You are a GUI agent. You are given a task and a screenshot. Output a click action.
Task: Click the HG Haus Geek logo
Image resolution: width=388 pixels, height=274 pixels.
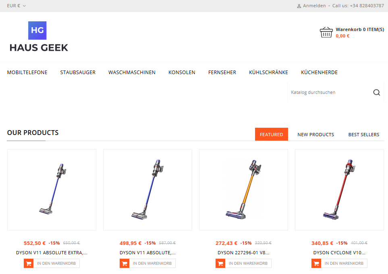pyautogui.click(x=39, y=37)
